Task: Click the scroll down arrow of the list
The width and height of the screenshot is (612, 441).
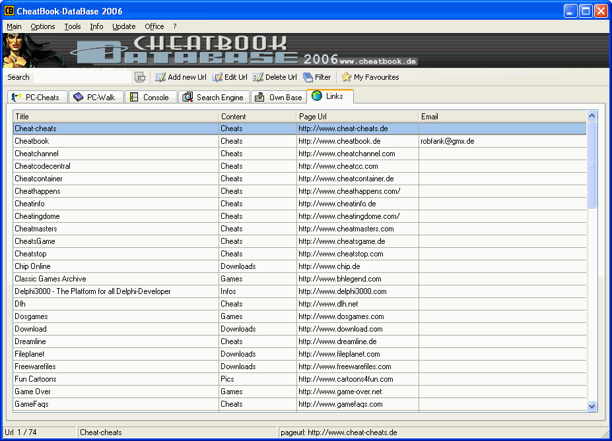Action: 592,407
